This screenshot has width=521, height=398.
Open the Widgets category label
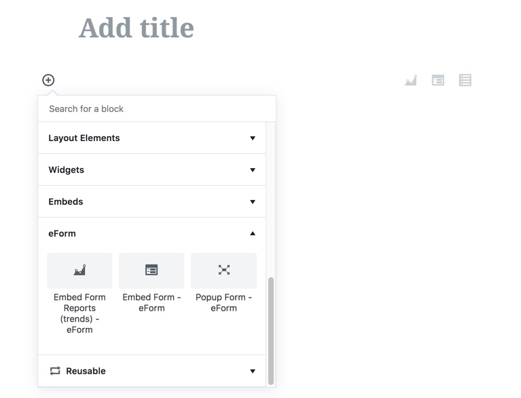[67, 170]
